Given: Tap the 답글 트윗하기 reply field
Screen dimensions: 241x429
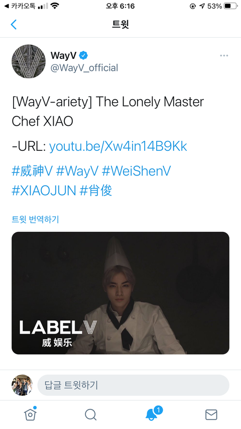Looking at the screenshot, I should [x=134, y=385].
